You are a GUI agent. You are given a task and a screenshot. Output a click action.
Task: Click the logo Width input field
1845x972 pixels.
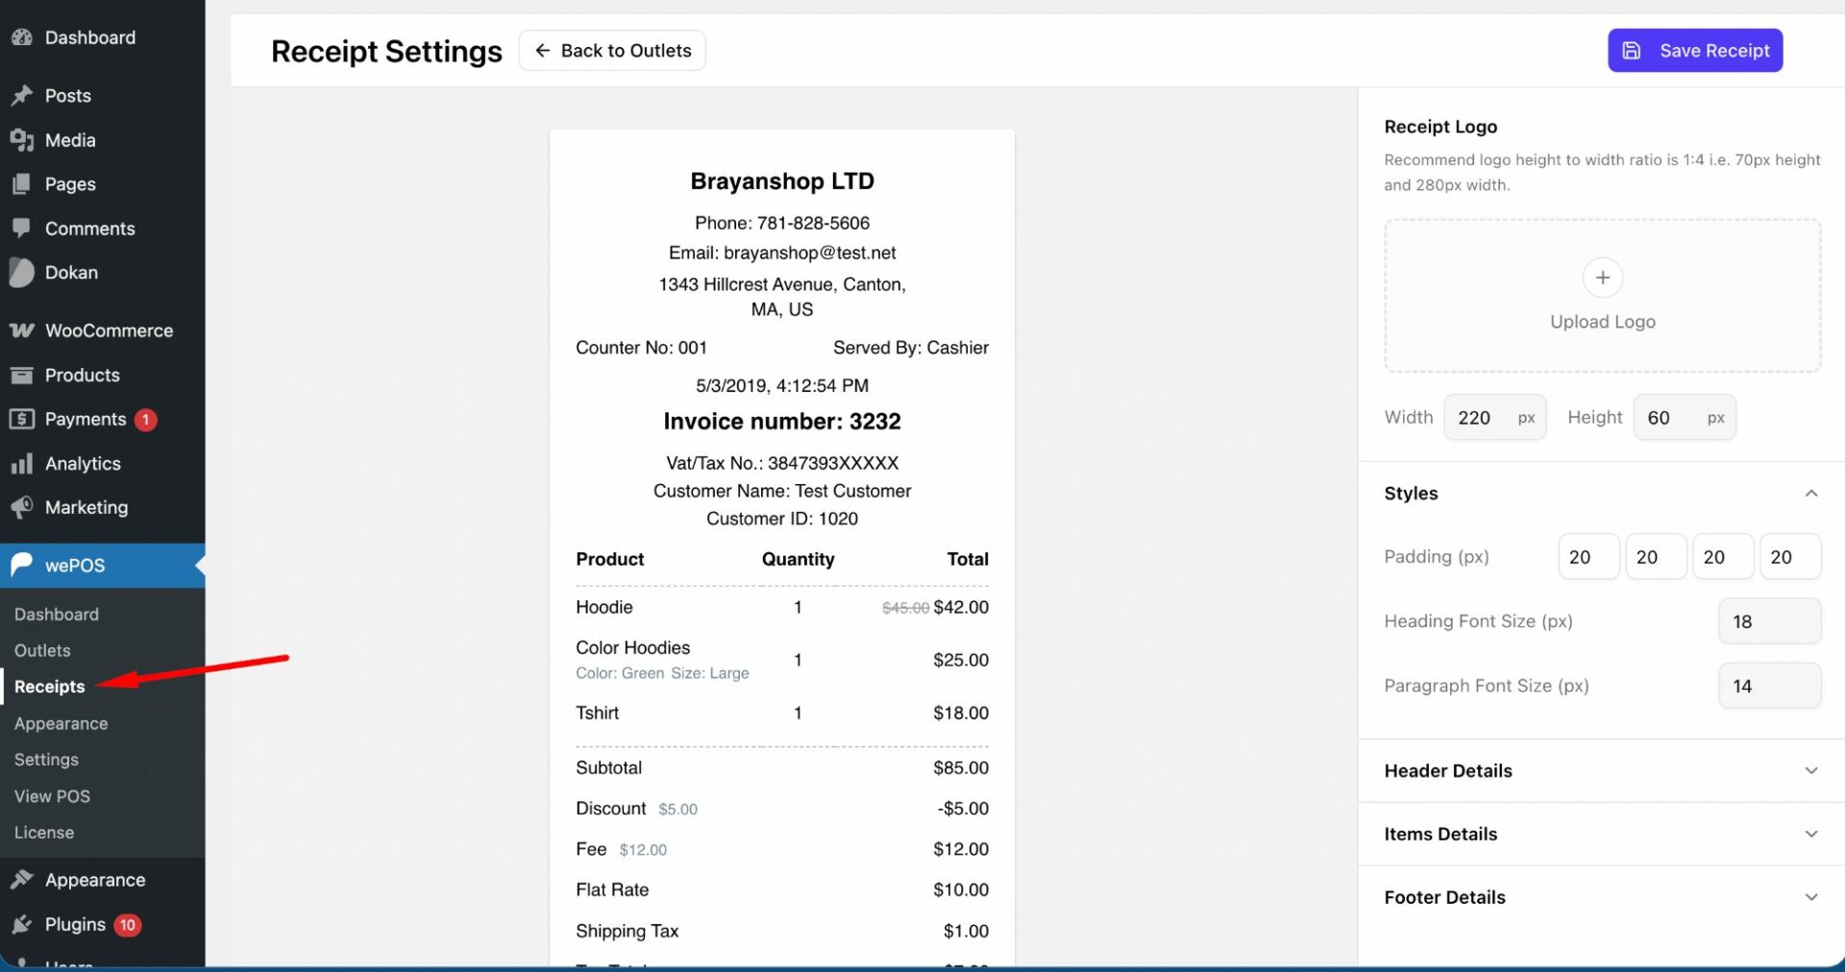(1494, 418)
